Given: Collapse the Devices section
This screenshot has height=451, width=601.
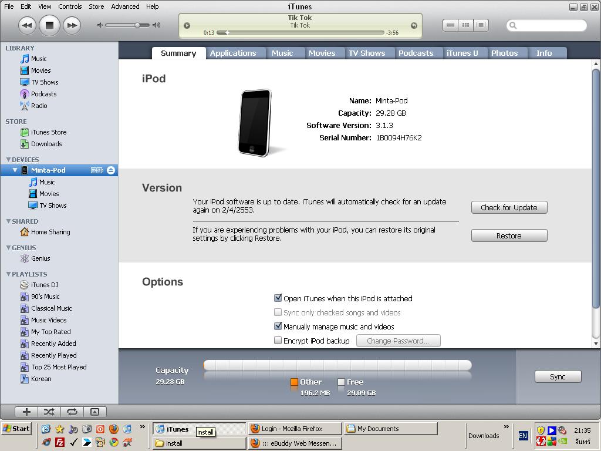Looking at the screenshot, I should pyautogui.click(x=8, y=160).
